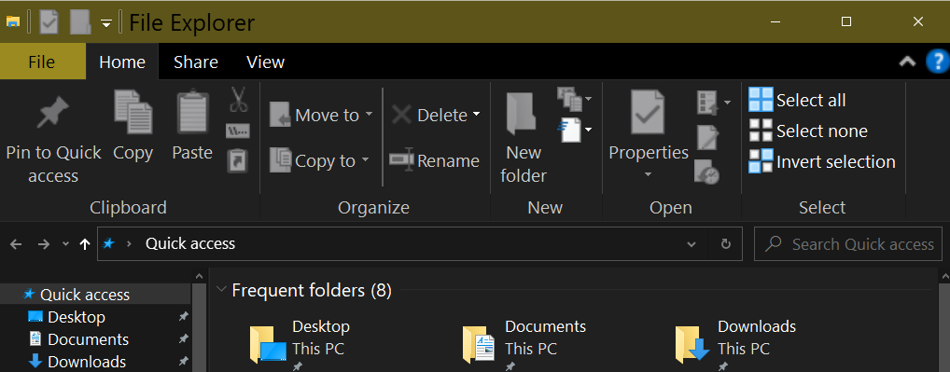Open the address bar history dropdown
The width and height of the screenshot is (950, 372).
(x=692, y=244)
